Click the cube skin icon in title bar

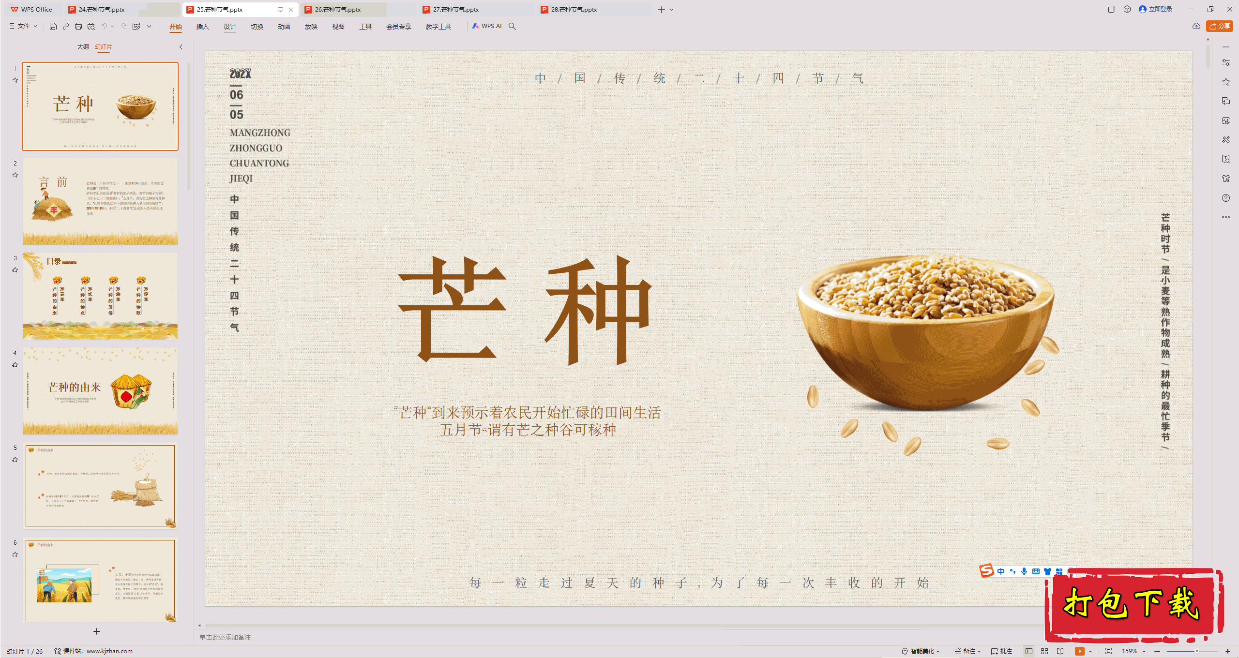tap(1127, 9)
